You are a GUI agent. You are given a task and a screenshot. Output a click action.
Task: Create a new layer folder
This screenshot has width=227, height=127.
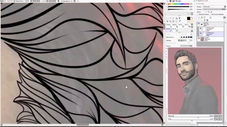[204, 18]
